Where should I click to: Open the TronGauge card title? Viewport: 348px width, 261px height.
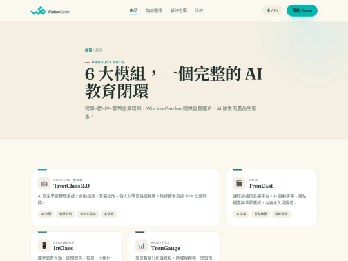point(166,248)
